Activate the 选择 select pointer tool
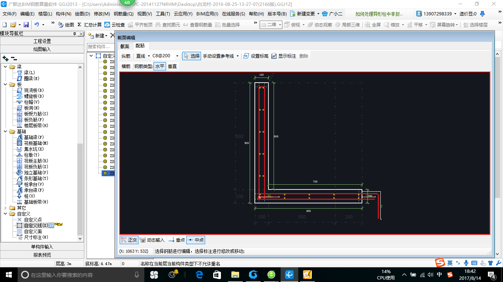 coord(192,56)
